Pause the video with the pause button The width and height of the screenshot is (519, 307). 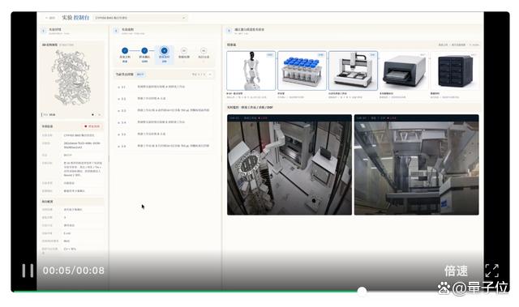coord(28,271)
